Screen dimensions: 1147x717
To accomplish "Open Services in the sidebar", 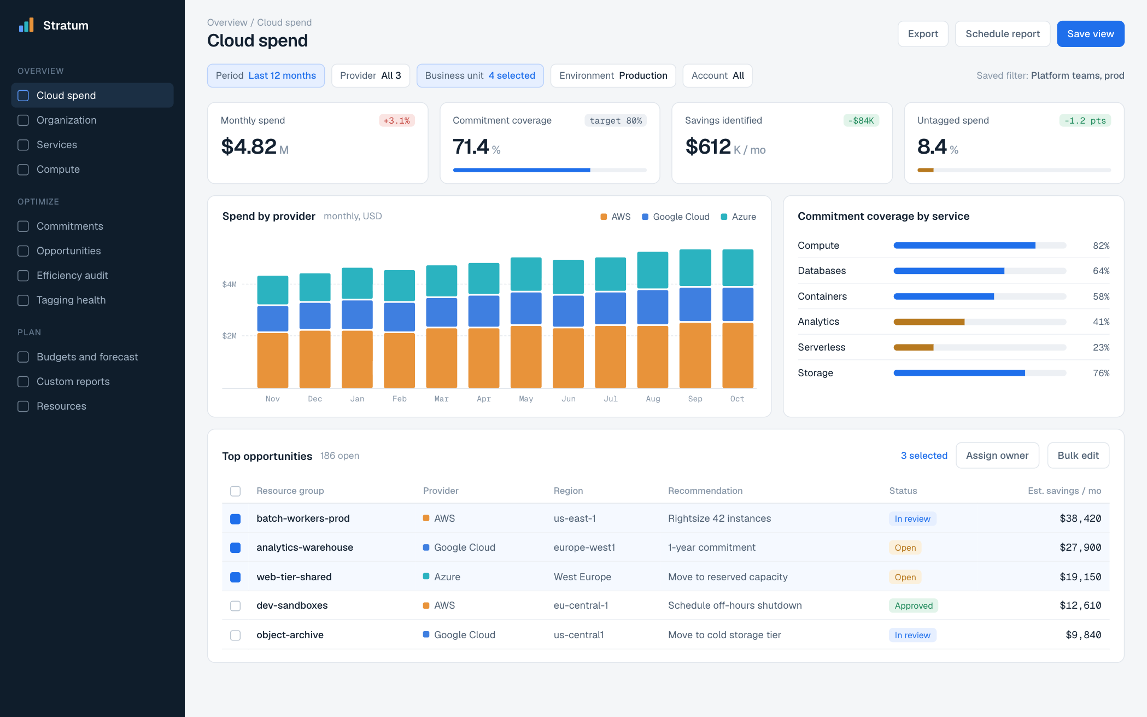I will tap(92, 145).
